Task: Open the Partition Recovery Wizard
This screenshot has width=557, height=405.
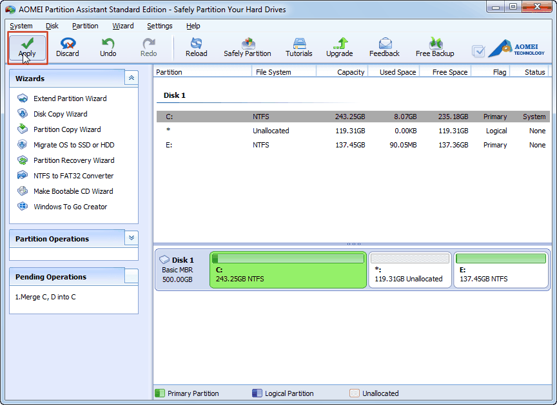Action: [x=74, y=160]
